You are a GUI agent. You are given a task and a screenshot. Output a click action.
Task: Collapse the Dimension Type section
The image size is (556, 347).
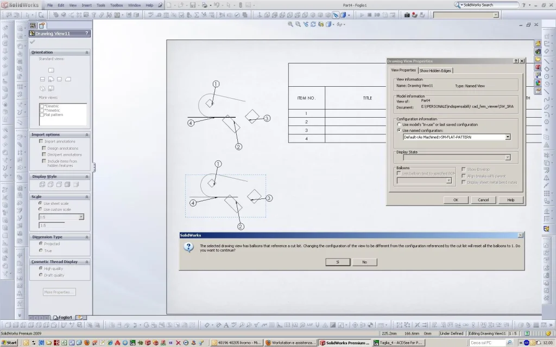(86, 237)
